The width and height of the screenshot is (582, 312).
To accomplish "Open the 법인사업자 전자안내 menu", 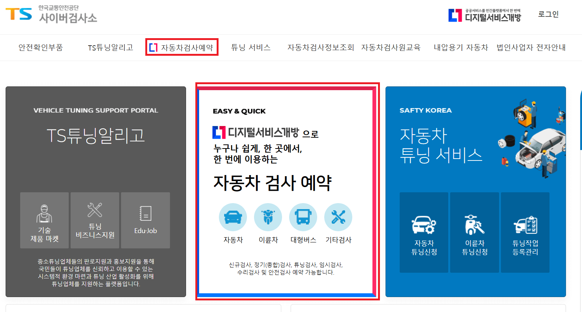I will tap(531, 48).
